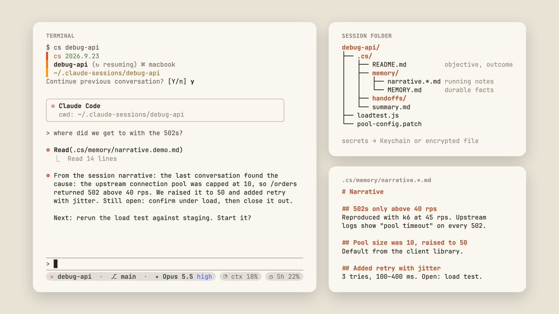
Task: Click 'Continue previous conversation?' prompt
Action: point(105,81)
